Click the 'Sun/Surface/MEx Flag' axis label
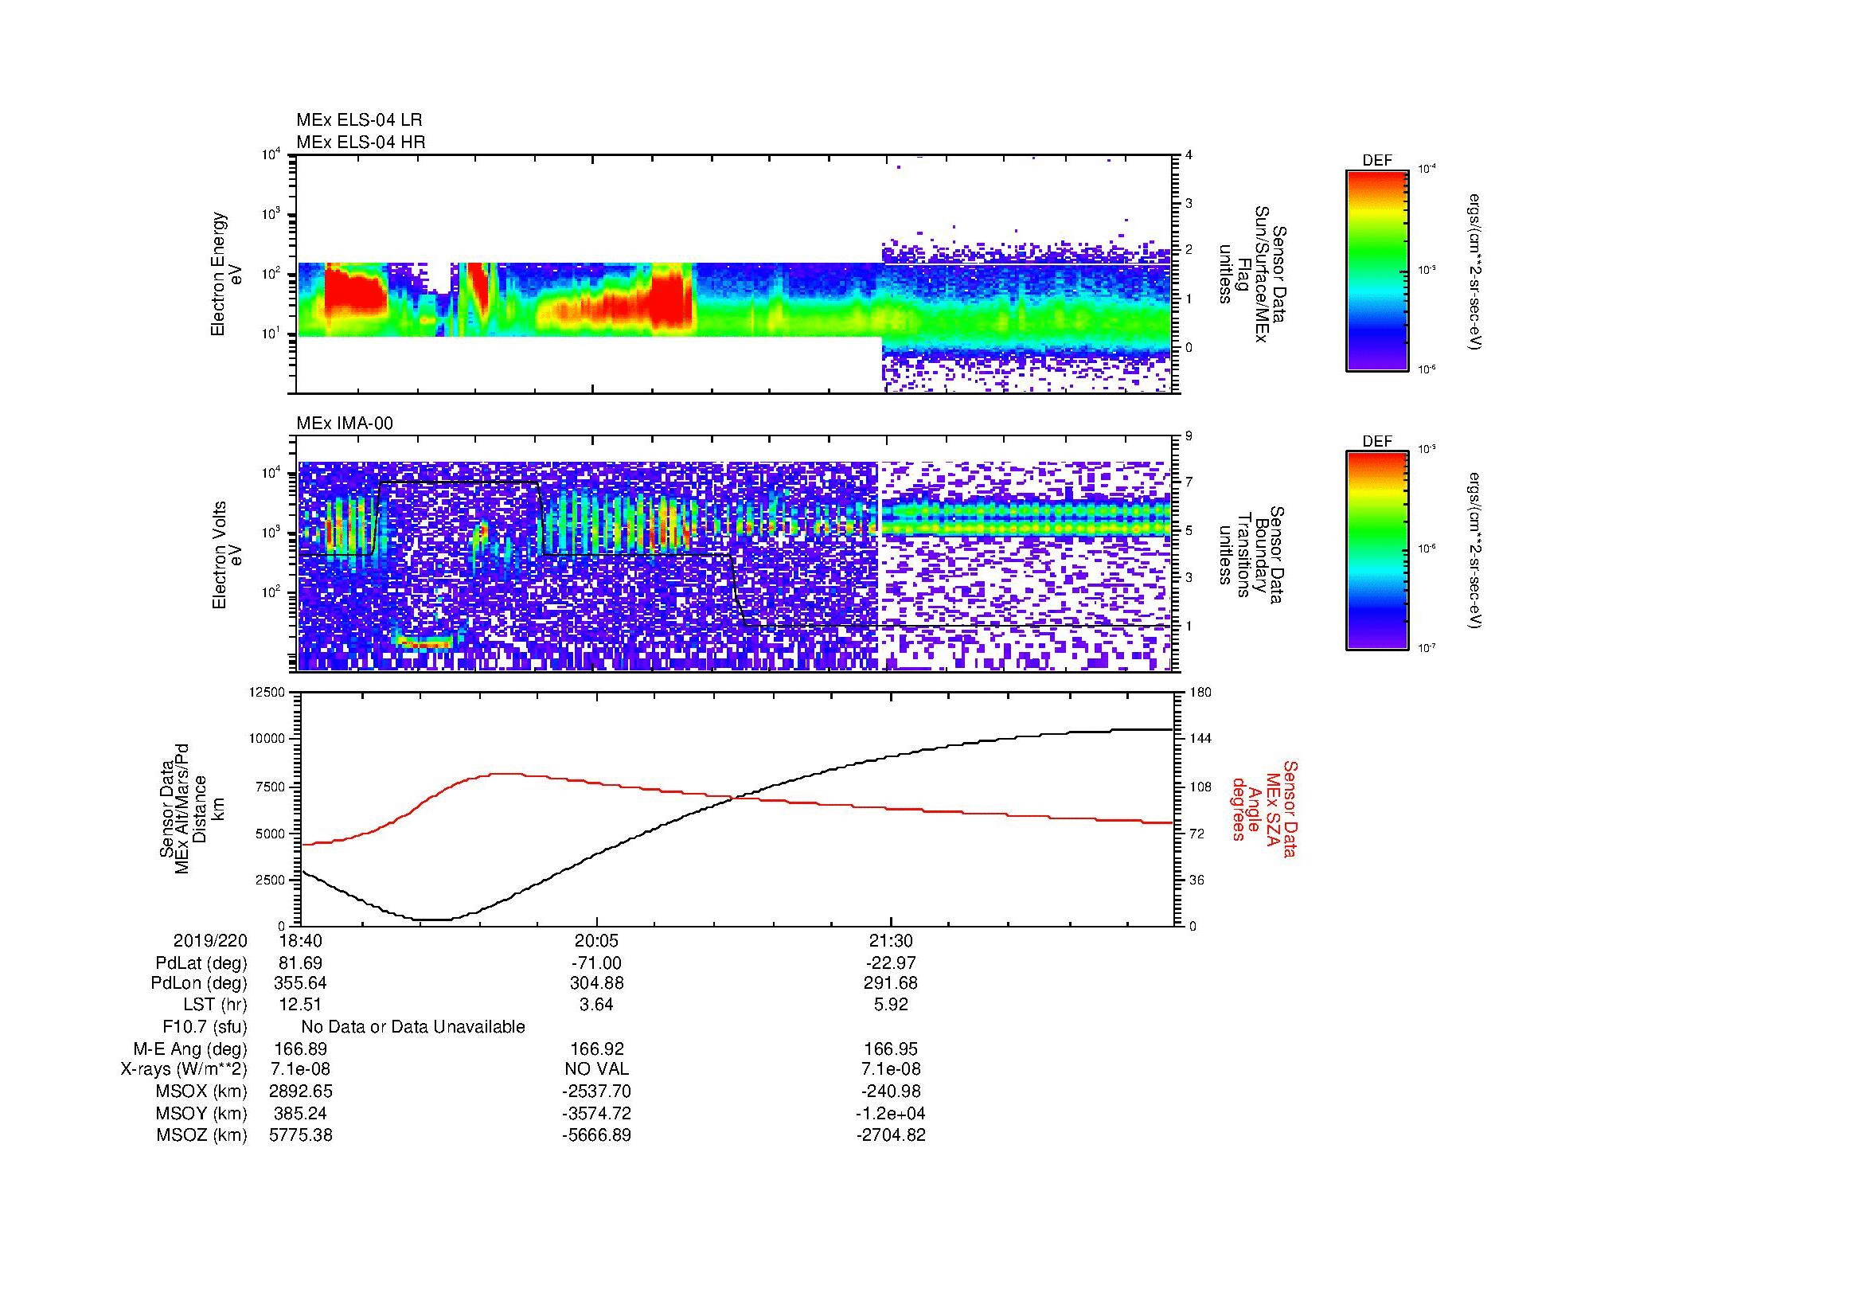The height and width of the screenshot is (1316, 1862). click(x=1251, y=274)
